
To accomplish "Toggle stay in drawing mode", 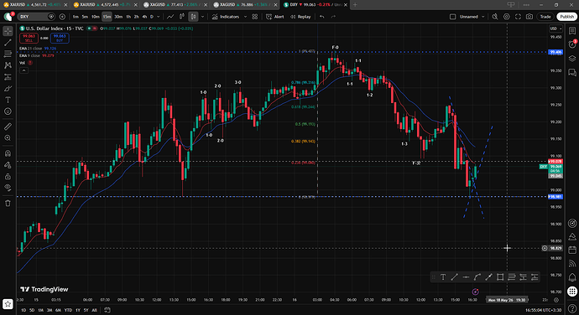I will pyautogui.click(x=8, y=165).
